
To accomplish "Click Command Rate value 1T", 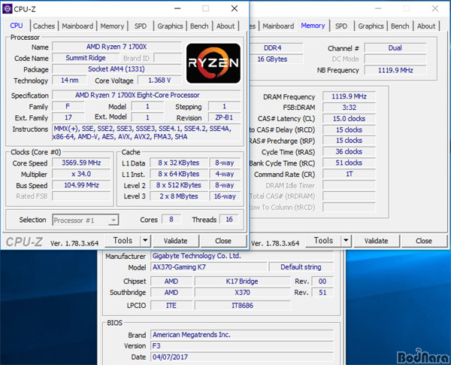I will pyautogui.click(x=349, y=174).
